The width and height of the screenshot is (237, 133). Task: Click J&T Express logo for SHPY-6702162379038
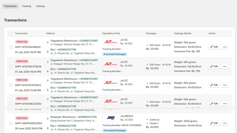click(x=111, y=64)
